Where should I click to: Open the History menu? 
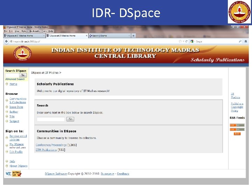click(24, 31)
